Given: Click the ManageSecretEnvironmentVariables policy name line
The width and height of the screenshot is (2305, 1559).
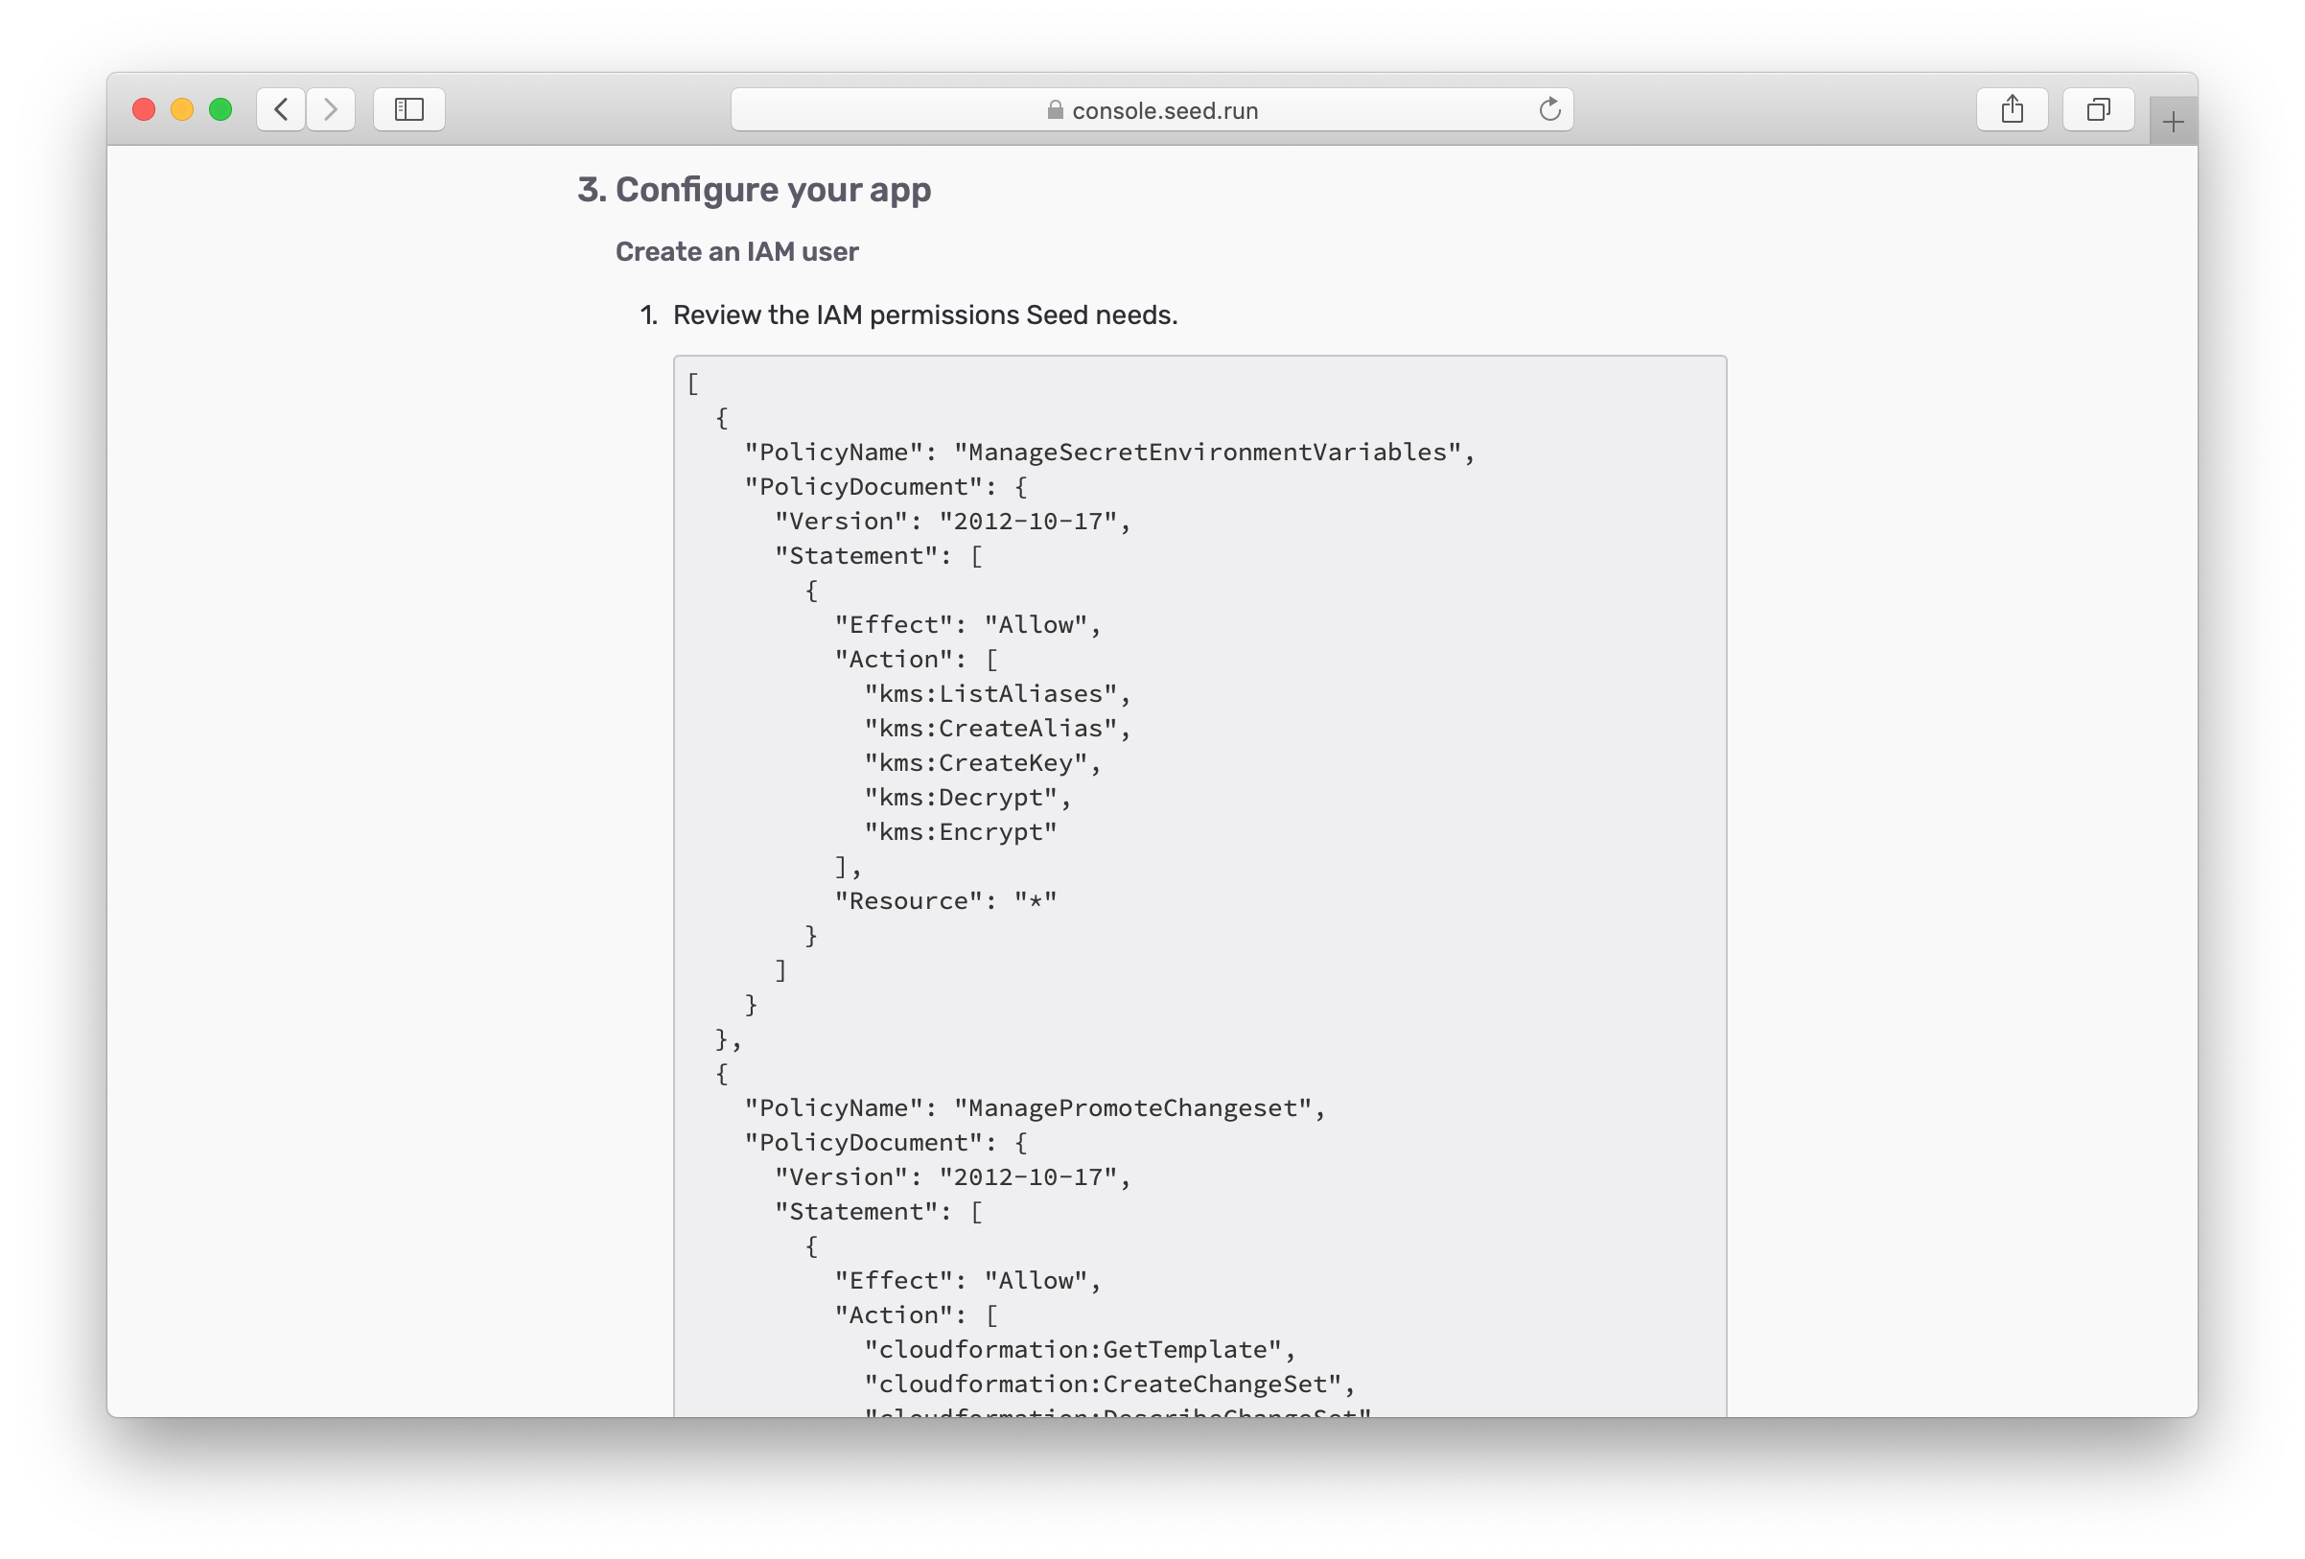Looking at the screenshot, I should pos(1108,453).
